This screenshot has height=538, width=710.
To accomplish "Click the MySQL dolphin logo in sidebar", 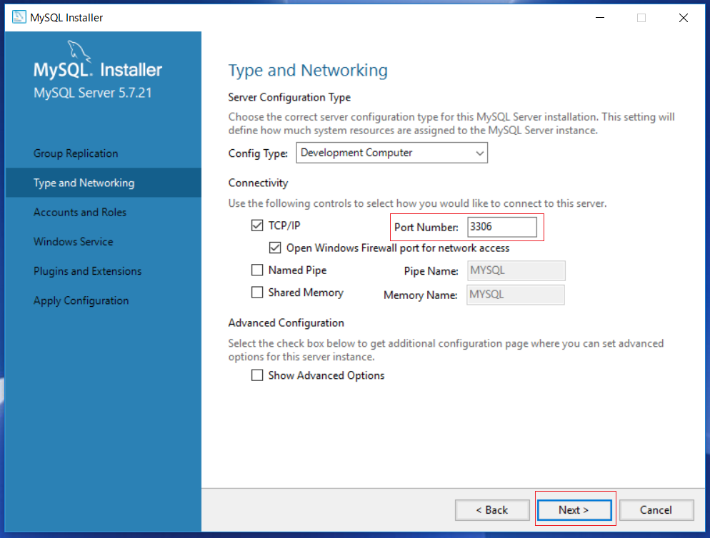I will pos(80,51).
